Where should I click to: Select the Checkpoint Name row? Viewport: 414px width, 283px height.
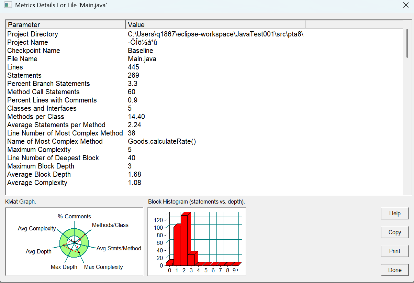204,51
